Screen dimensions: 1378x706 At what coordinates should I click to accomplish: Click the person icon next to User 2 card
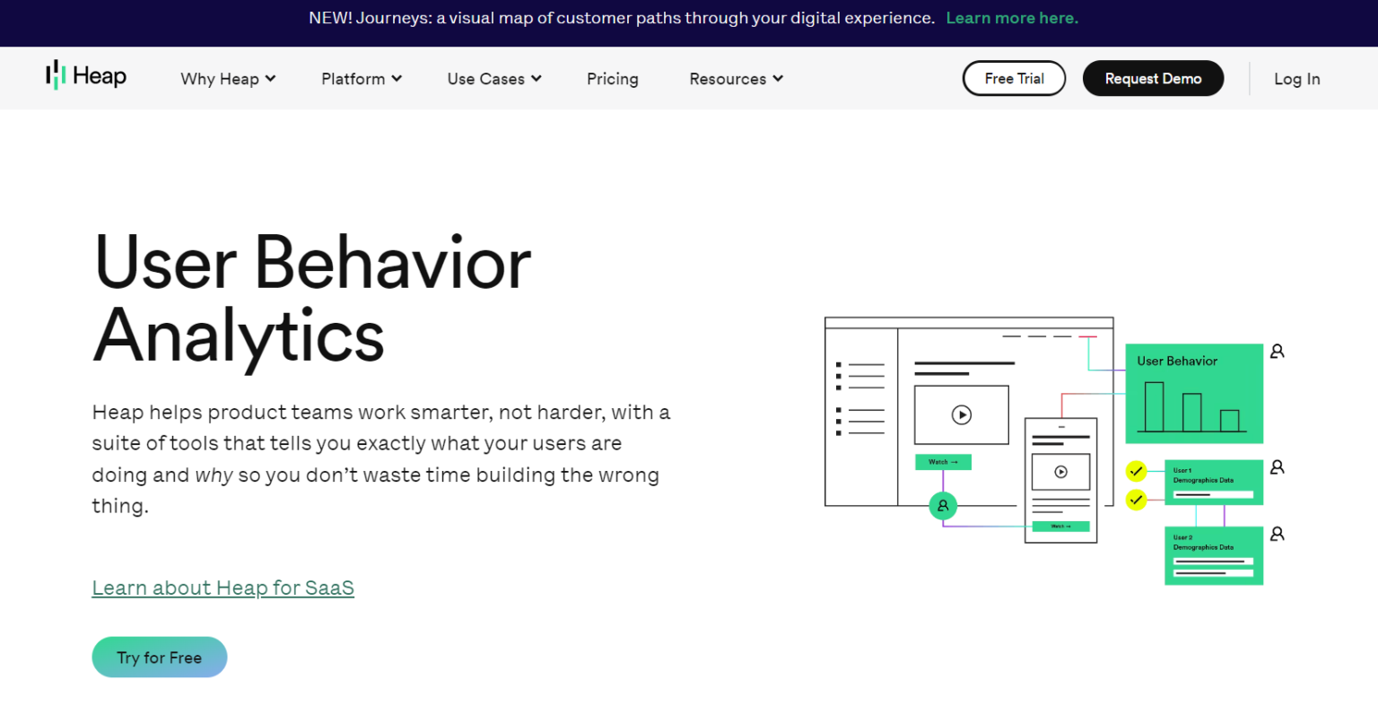[1277, 534]
